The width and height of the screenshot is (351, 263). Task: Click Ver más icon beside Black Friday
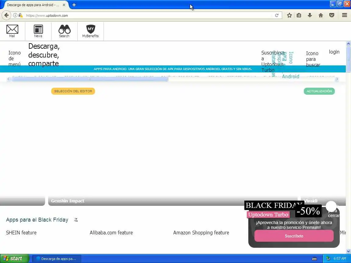click(x=76, y=219)
